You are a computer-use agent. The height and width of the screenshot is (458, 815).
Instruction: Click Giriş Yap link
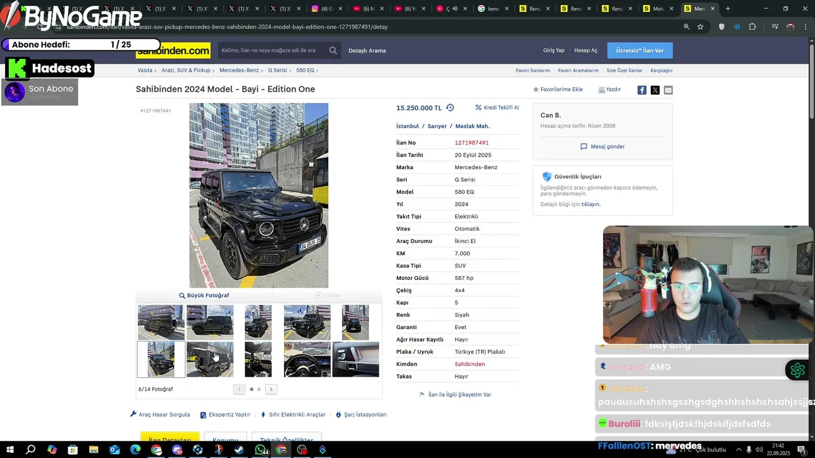(x=554, y=50)
